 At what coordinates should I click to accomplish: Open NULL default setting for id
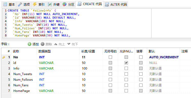pyautogui.click(x=153, y=63)
